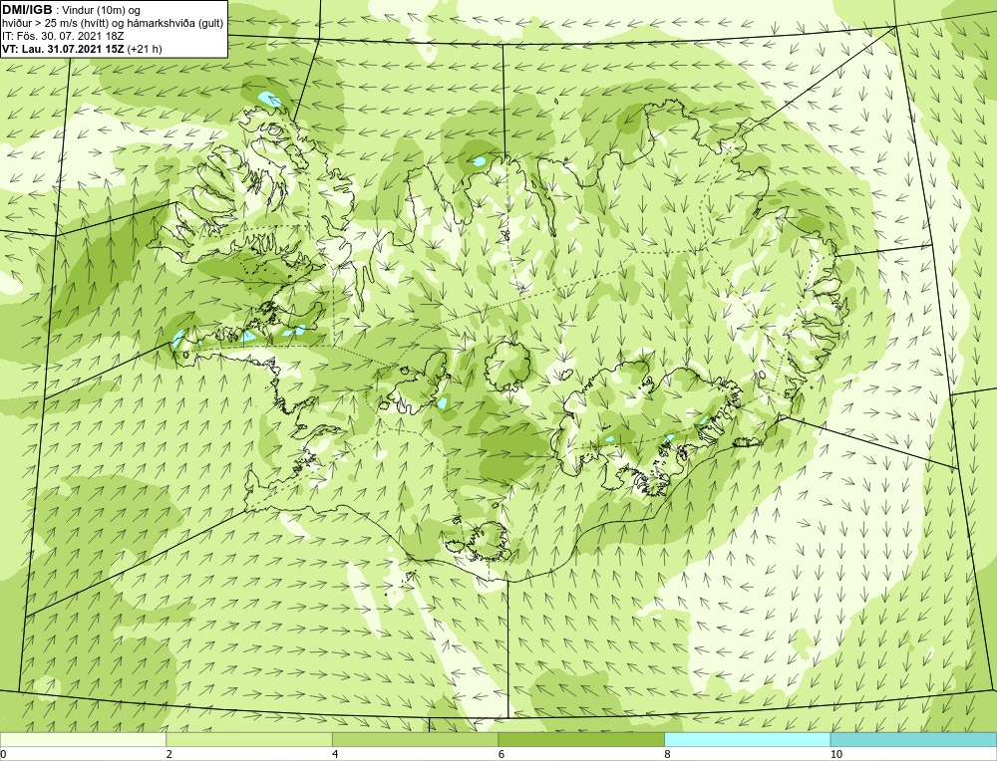Click the legend tick label '6'
Screen dimensions: 997x761
(501, 754)
